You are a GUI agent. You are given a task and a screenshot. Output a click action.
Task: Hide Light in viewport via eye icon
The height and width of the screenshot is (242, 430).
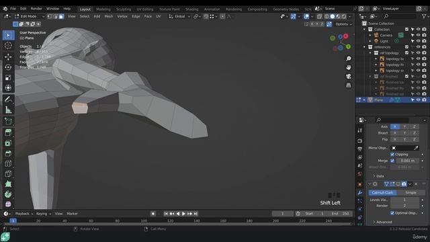[x=418, y=41]
